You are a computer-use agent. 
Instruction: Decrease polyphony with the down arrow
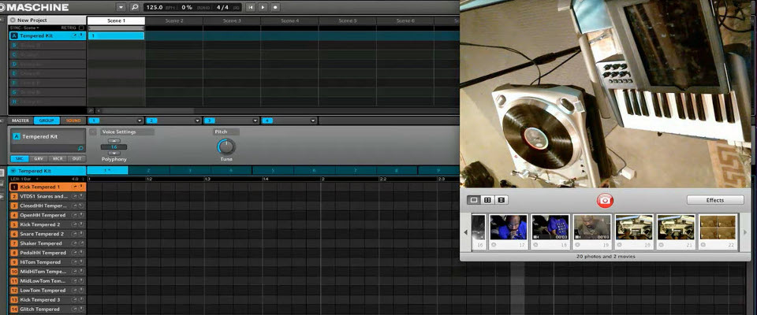[114, 153]
